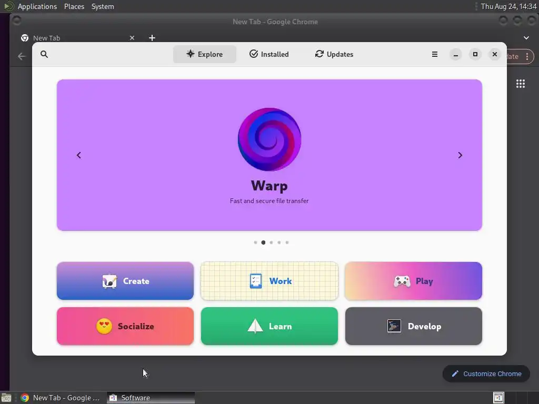Click the clock in the top panel

pyautogui.click(x=508, y=6)
